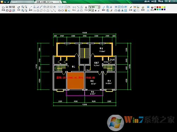Switch to the open dwg file tab
The image size is (177, 132).
coord(48,2)
